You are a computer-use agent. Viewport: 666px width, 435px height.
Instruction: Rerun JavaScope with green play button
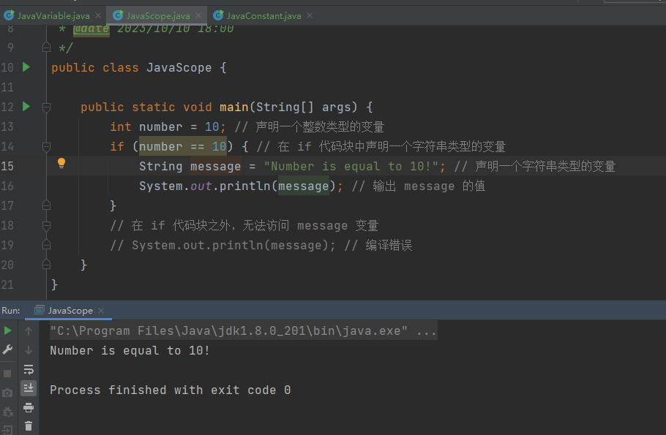tap(7, 330)
